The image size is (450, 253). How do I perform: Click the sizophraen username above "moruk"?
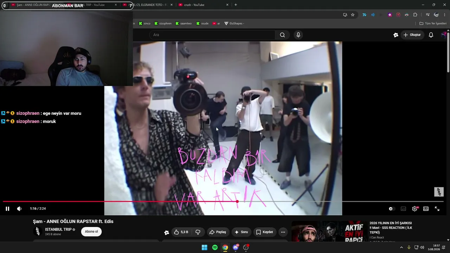point(28,121)
